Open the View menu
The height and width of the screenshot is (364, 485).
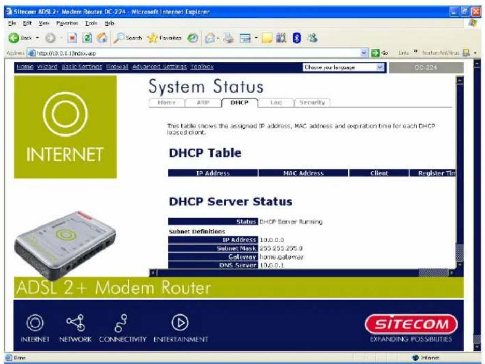tap(44, 23)
